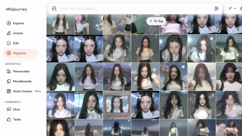Toggle the red P personalization button

(230, 8)
